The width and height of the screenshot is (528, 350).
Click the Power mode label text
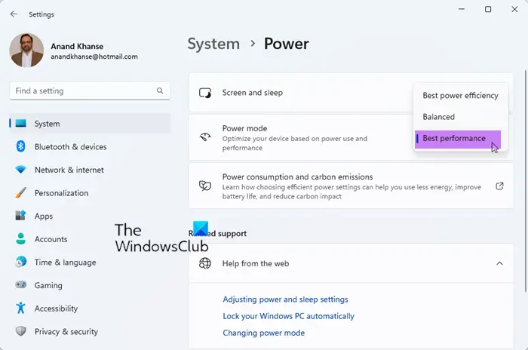point(244,128)
